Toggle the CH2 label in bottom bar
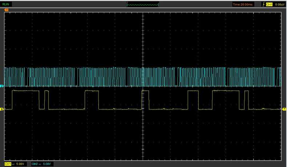The image size is (287, 167). 35,164
